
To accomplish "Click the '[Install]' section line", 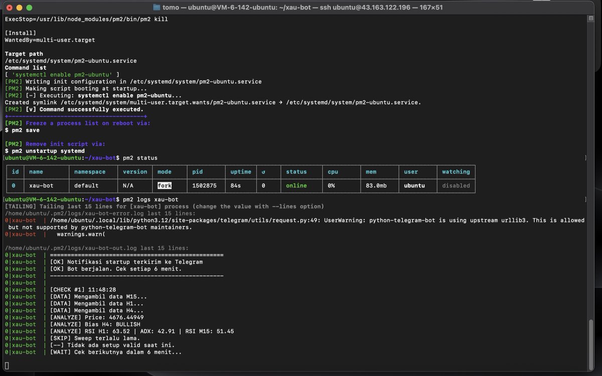I will click(x=20, y=33).
